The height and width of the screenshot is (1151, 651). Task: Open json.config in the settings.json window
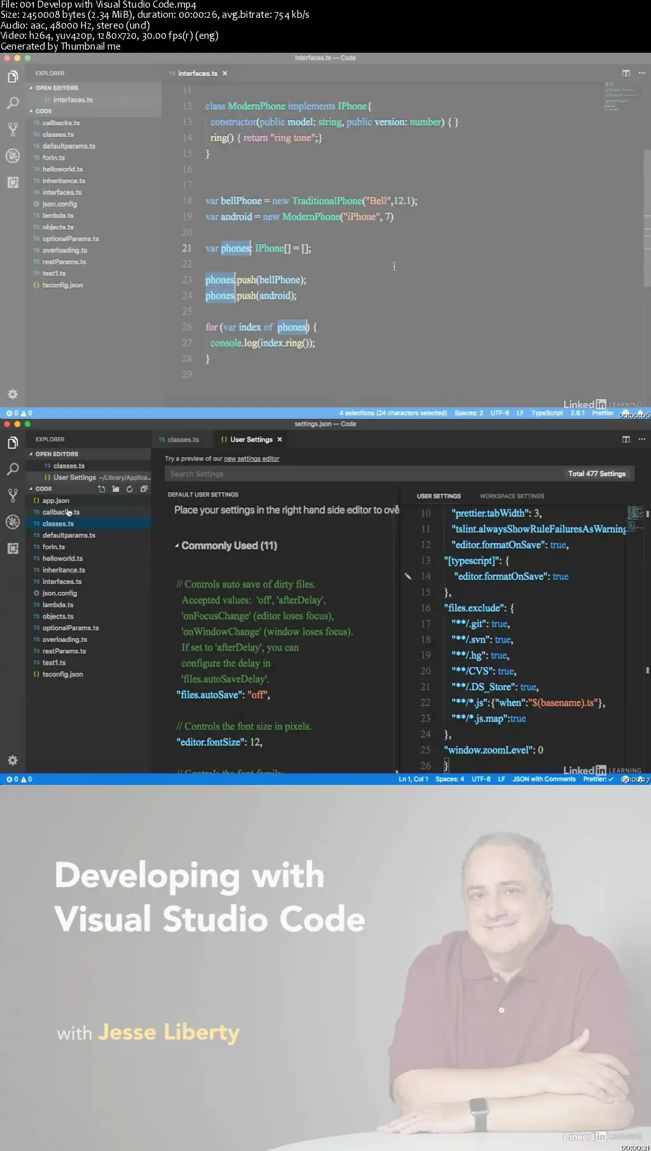click(x=60, y=593)
